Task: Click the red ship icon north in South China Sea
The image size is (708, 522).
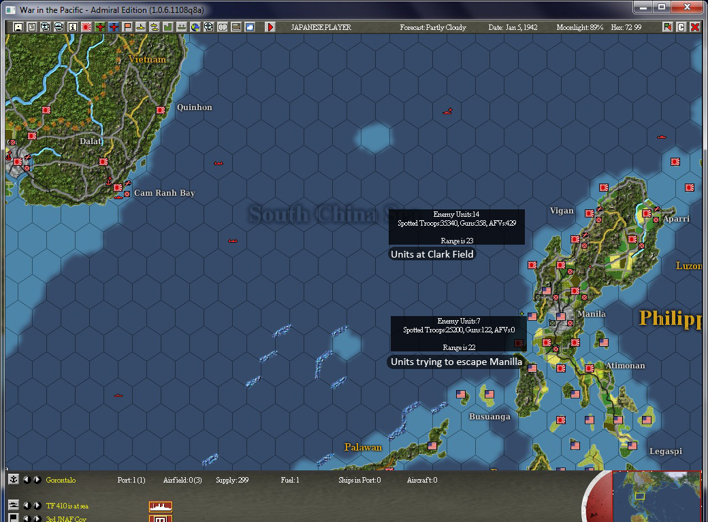Action: 447,111
